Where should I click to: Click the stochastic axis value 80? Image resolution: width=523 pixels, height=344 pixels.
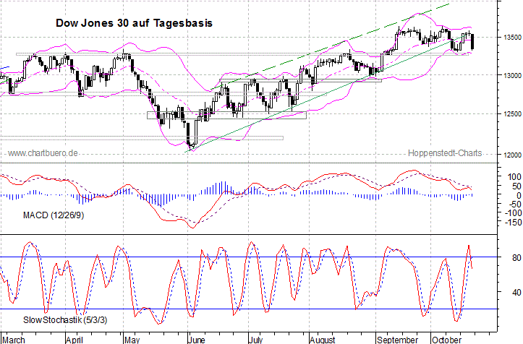click(516, 258)
